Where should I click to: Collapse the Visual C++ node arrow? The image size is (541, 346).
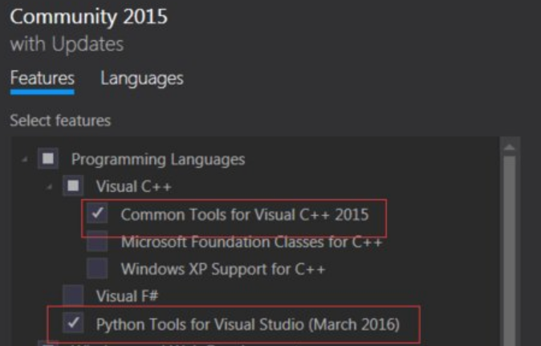[50, 187]
